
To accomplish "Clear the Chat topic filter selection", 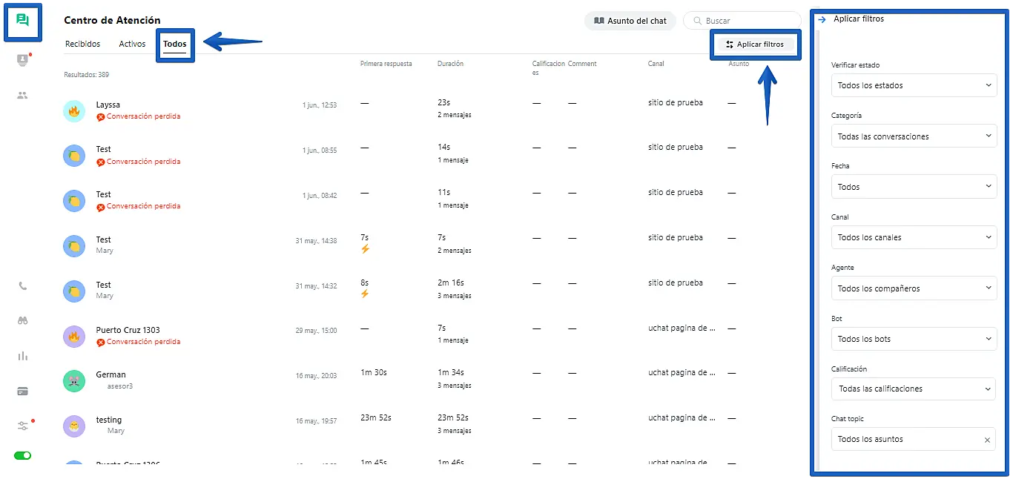I will 987,440.
